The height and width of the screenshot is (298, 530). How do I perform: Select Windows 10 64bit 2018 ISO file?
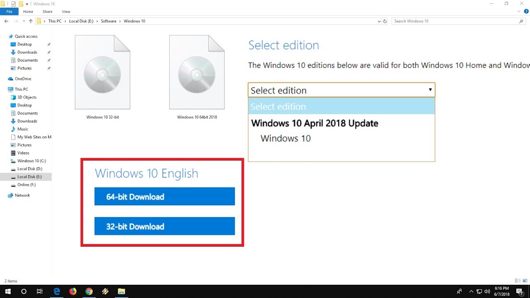[x=197, y=77]
